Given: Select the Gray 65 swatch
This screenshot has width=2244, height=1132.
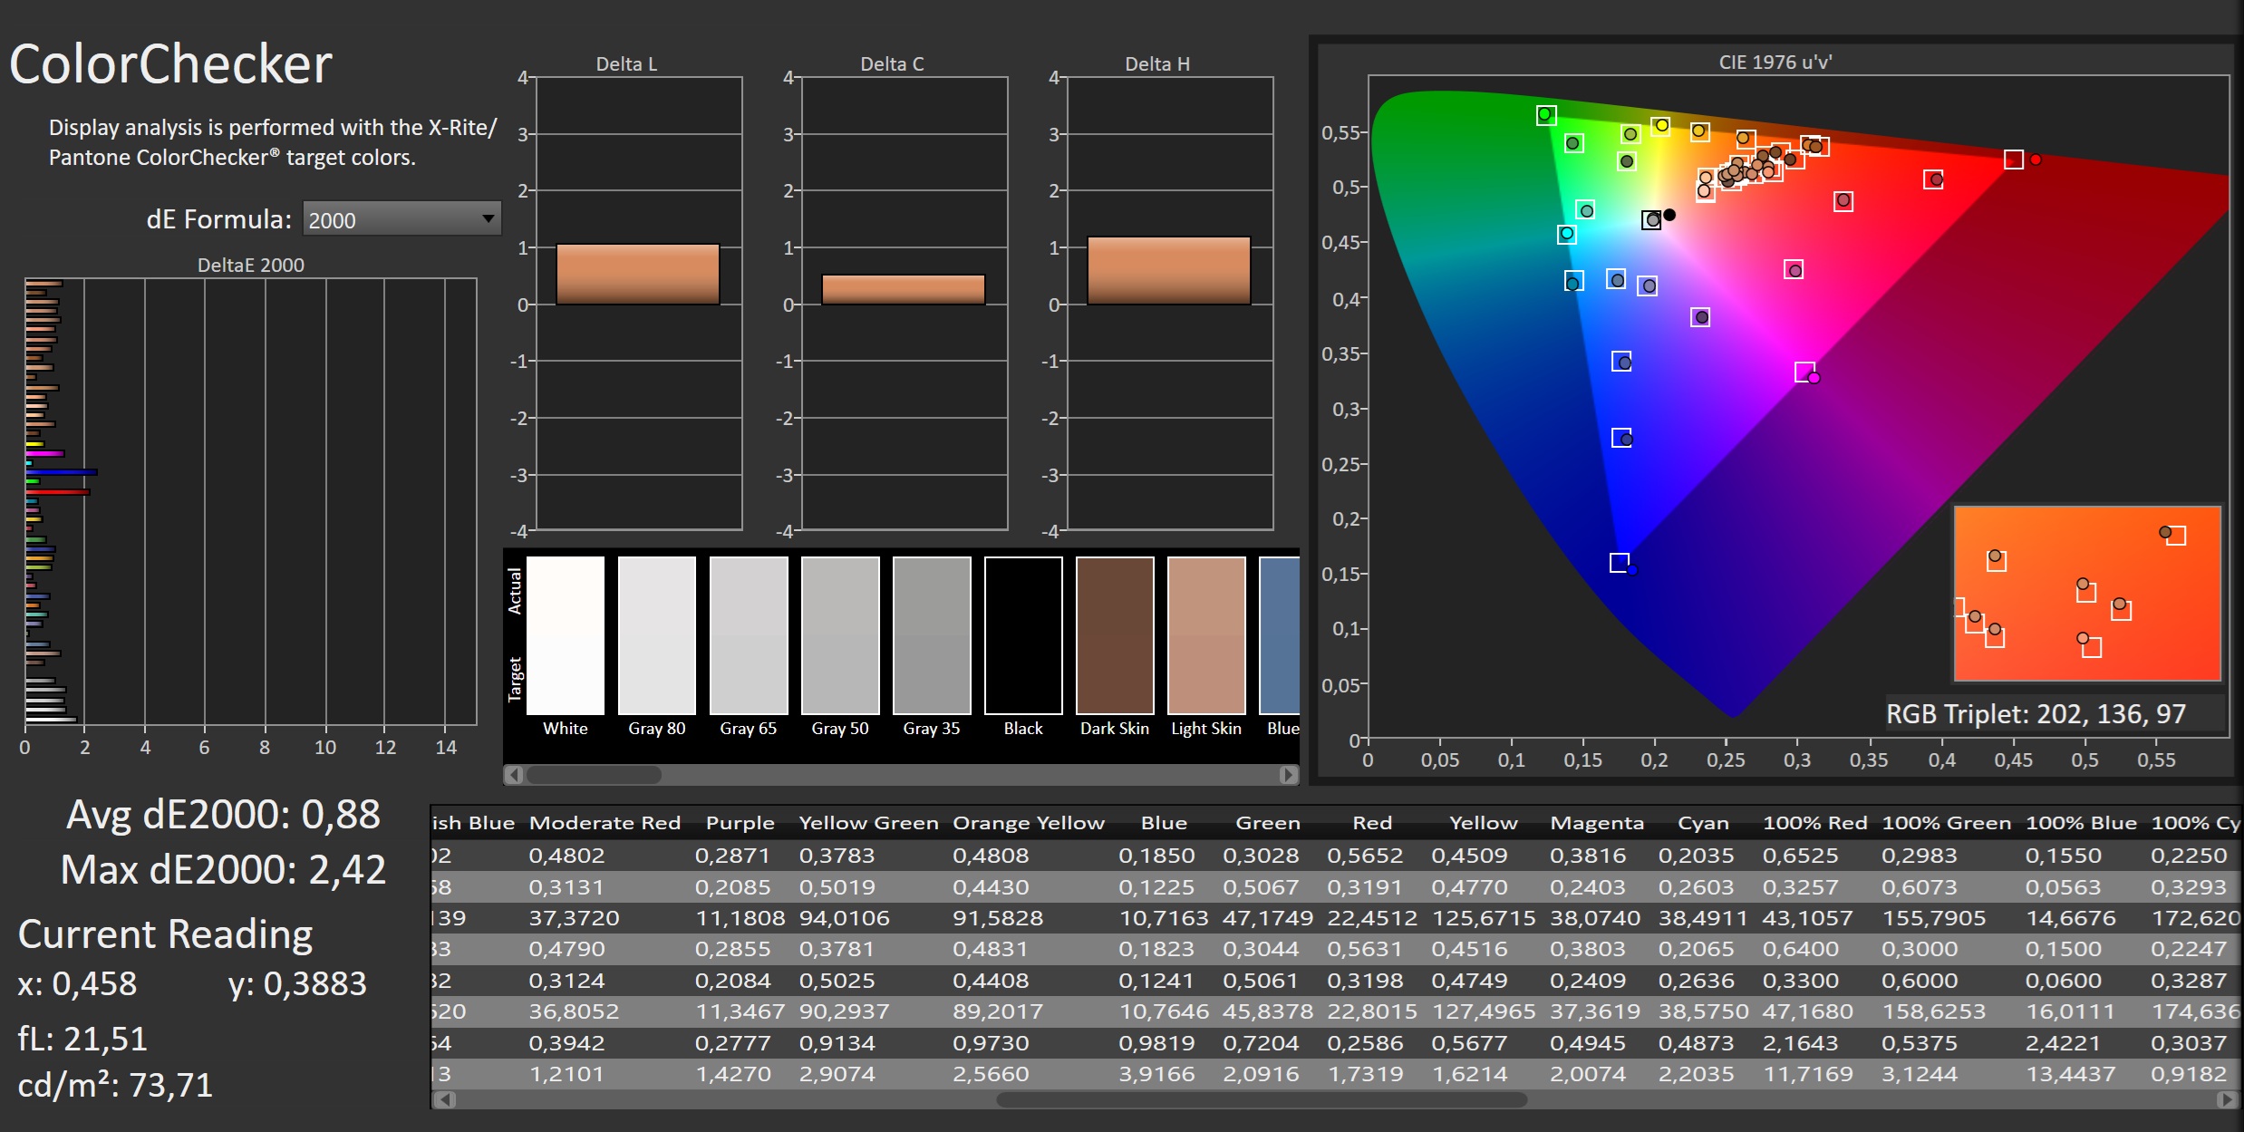Looking at the screenshot, I should click(x=749, y=634).
